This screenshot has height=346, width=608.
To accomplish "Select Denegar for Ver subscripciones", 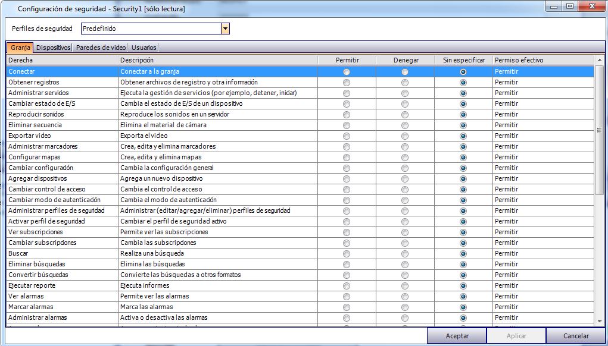I will click(x=405, y=232).
